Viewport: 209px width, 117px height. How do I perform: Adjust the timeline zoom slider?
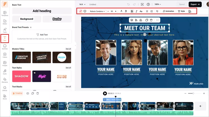[193, 93]
